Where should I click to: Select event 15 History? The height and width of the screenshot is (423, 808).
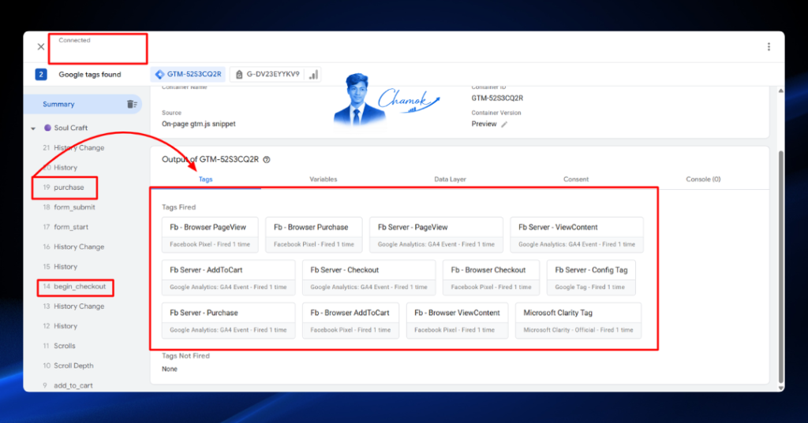60,266
